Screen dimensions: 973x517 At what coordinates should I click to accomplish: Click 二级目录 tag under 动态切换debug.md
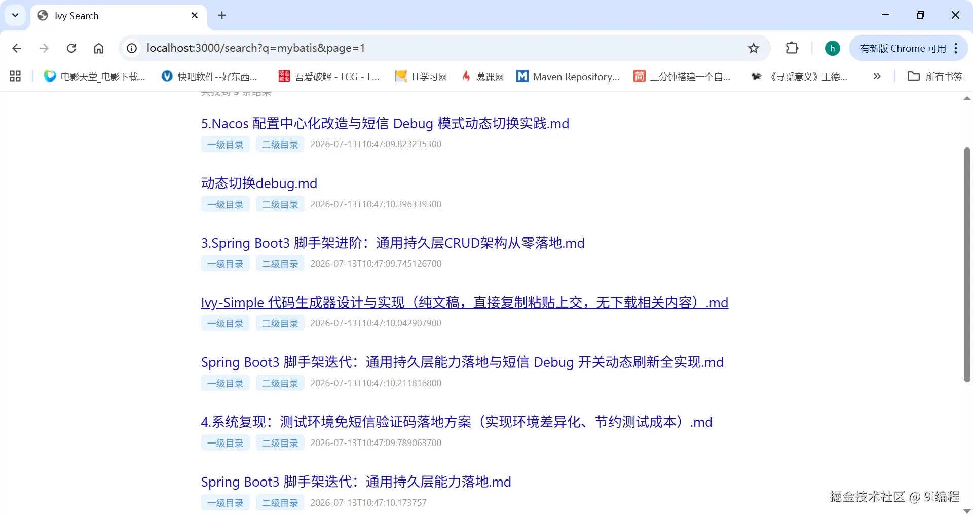point(280,204)
